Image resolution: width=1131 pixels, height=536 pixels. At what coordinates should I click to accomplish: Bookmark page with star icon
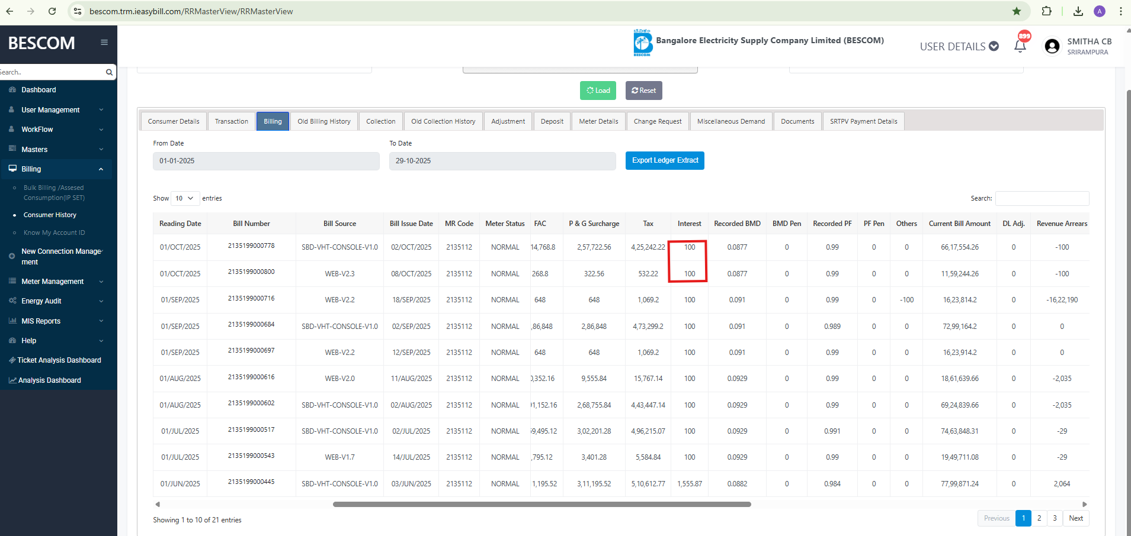(1017, 11)
